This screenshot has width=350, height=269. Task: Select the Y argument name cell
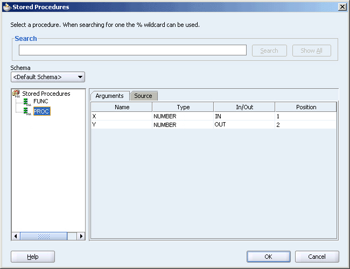(x=122, y=125)
